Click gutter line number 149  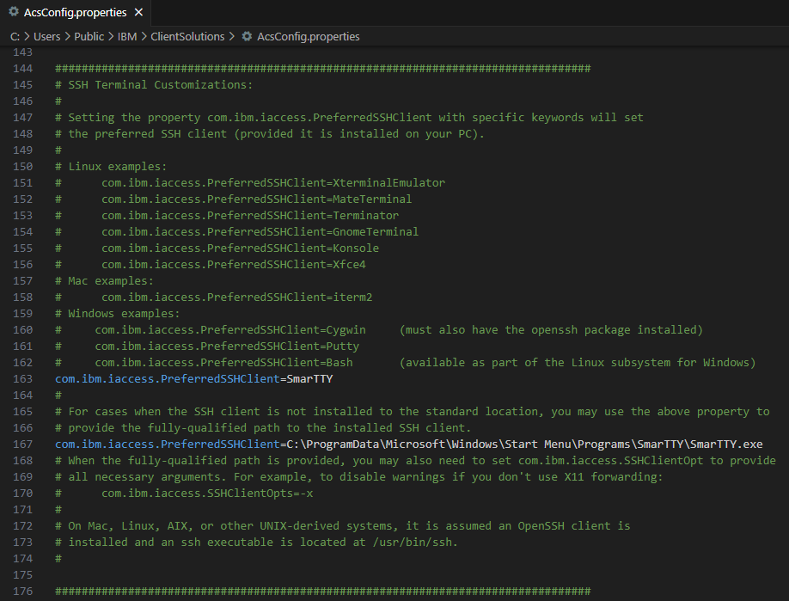coord(22,150)
